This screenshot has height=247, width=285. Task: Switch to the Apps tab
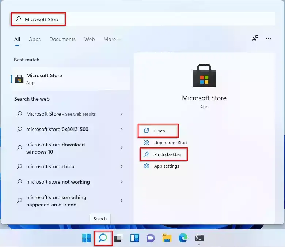click(35, 39)
